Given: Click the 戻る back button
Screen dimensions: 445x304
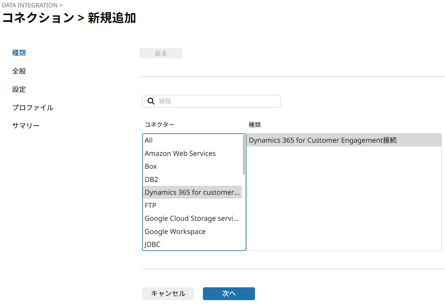Looking at the screenshot, I should coord(161,53).
